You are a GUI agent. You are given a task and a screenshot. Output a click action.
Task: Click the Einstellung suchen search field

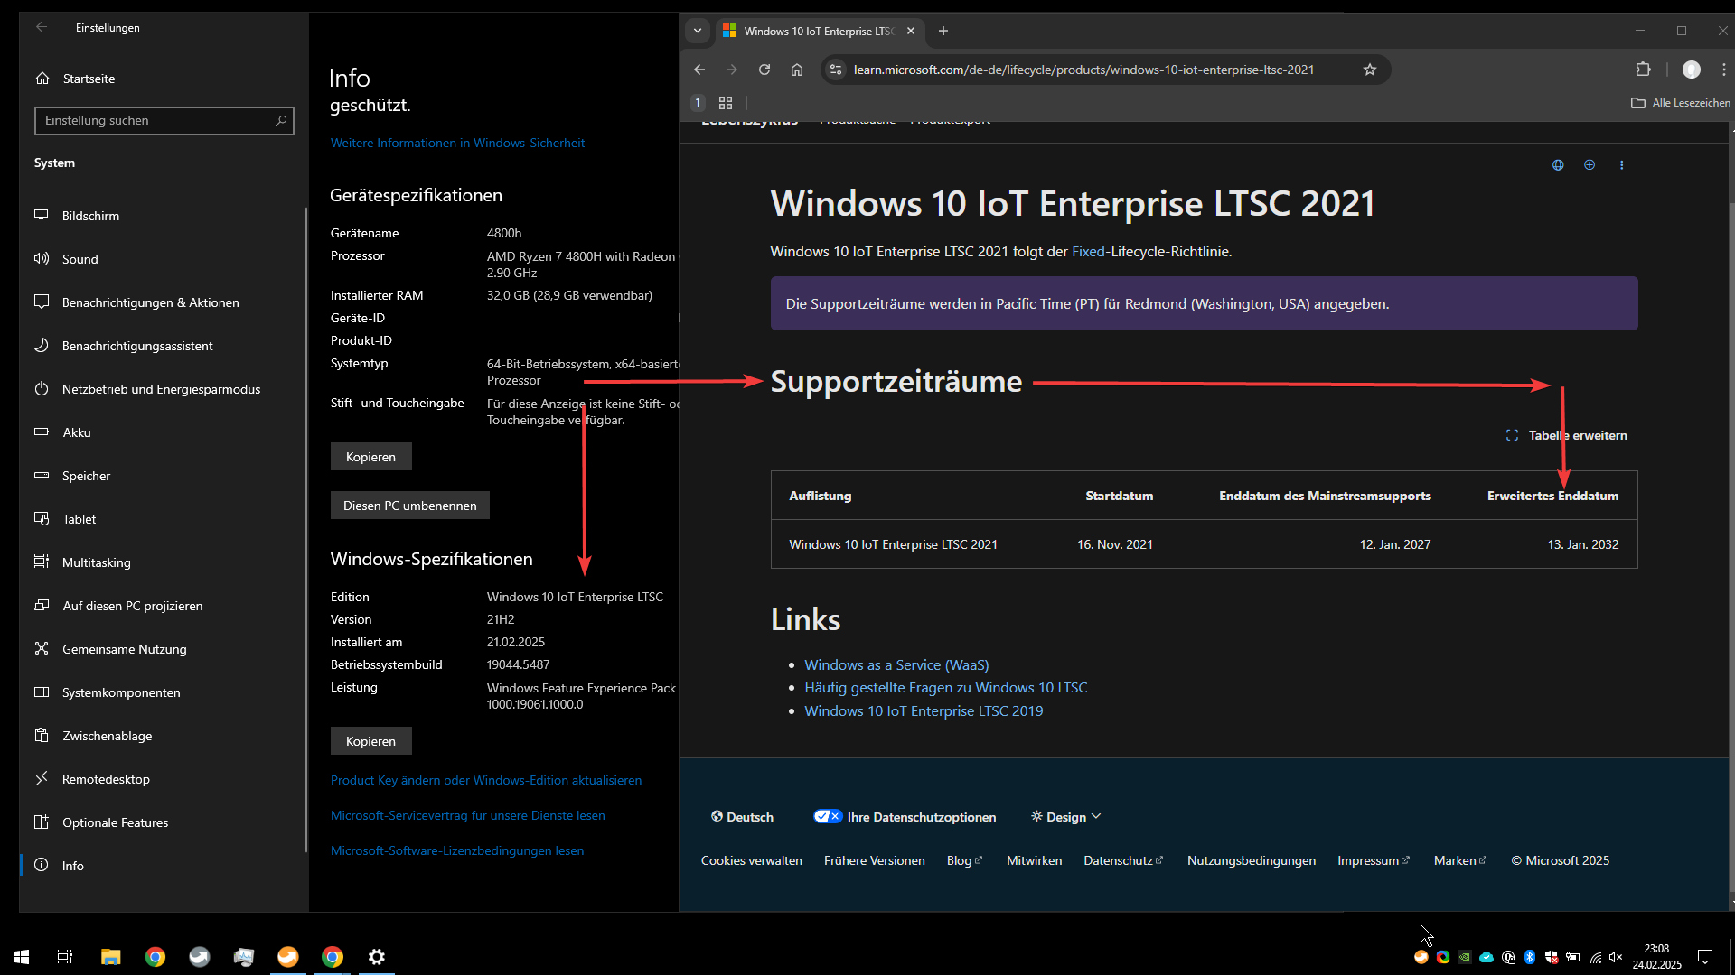(x=154, y=120)
